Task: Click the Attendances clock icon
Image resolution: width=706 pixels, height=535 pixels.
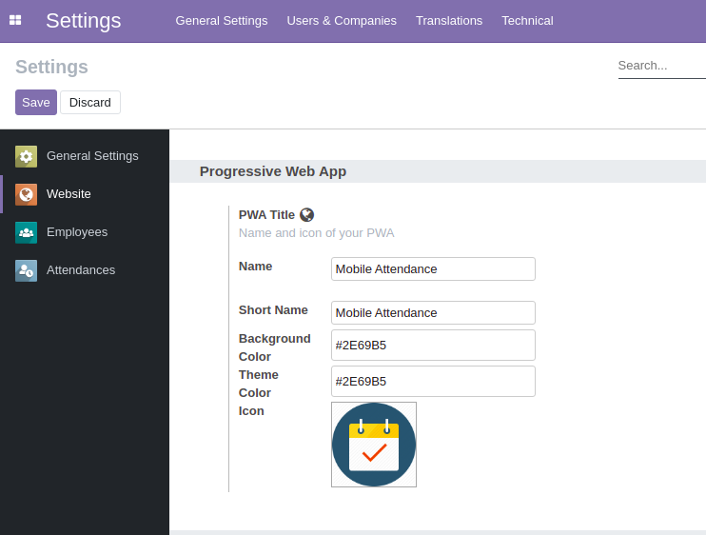Action: (x=26, y=270)
